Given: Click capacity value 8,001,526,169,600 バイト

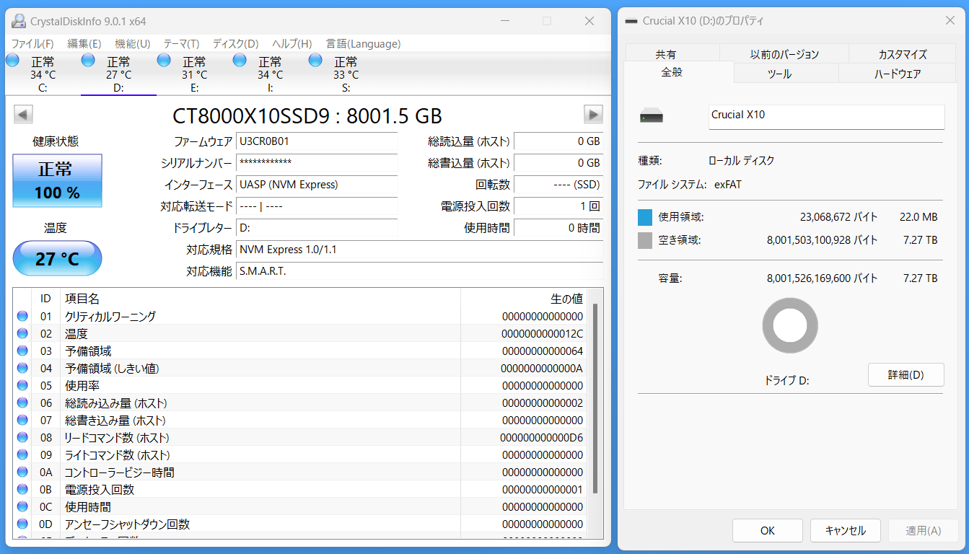Looking at the screenshot, I should click(x=822, y=278).
